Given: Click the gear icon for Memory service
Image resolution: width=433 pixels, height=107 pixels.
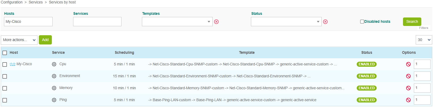Looking at the screenshot, I should pyautogui.click(x=54, y=88).
